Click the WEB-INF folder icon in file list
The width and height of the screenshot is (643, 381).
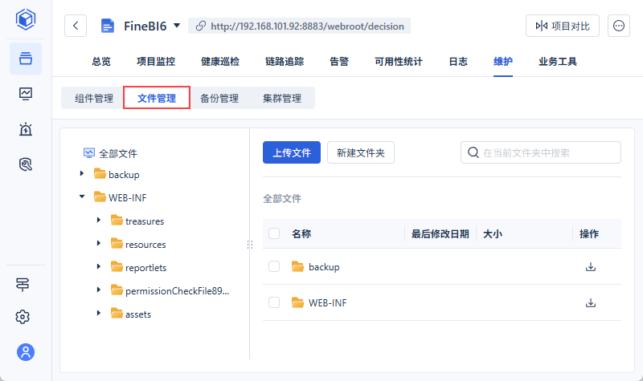[x=297, y=302]
